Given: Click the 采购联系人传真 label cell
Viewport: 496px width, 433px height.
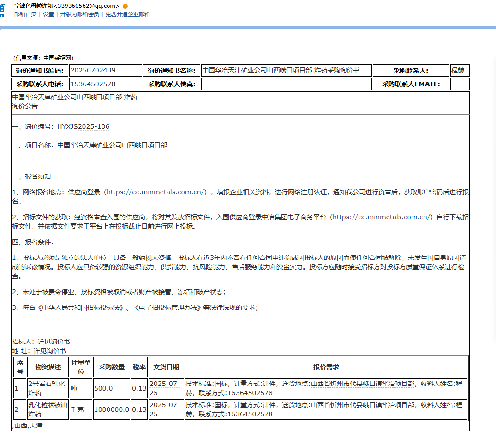Looking at the screenshot, I should tap(172, 84).
